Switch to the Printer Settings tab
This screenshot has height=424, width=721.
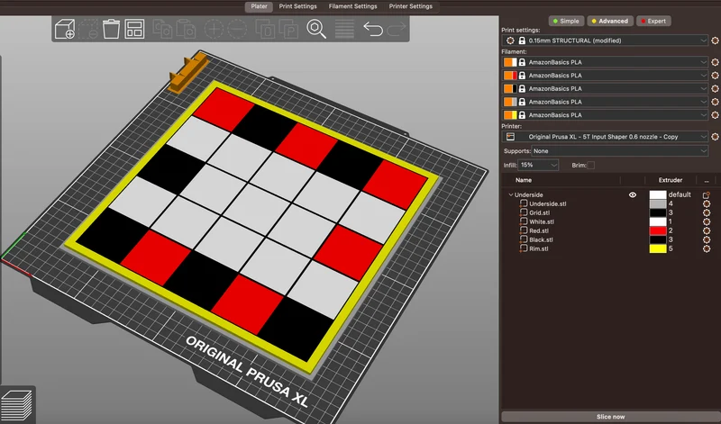(x=411, y=6)
